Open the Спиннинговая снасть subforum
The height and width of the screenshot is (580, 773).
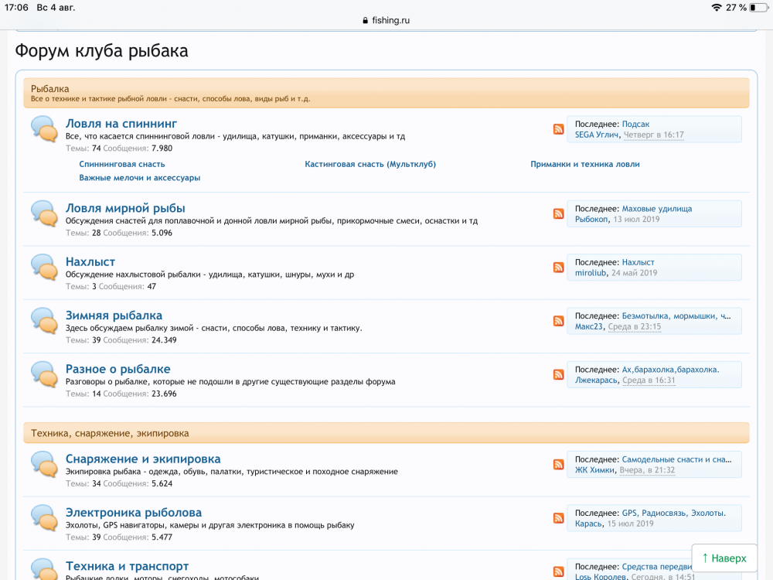(x=122, y=164)
